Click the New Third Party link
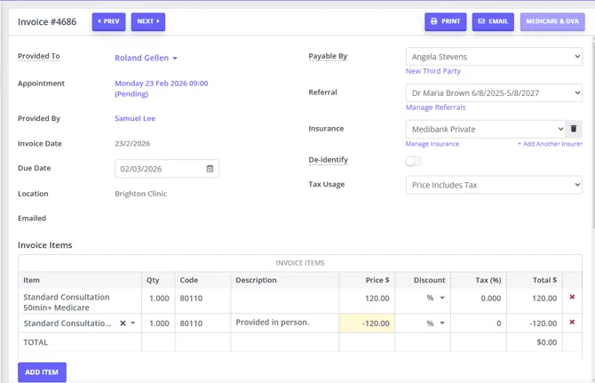The width and height of the screenshot is (595, 383). 433,71
